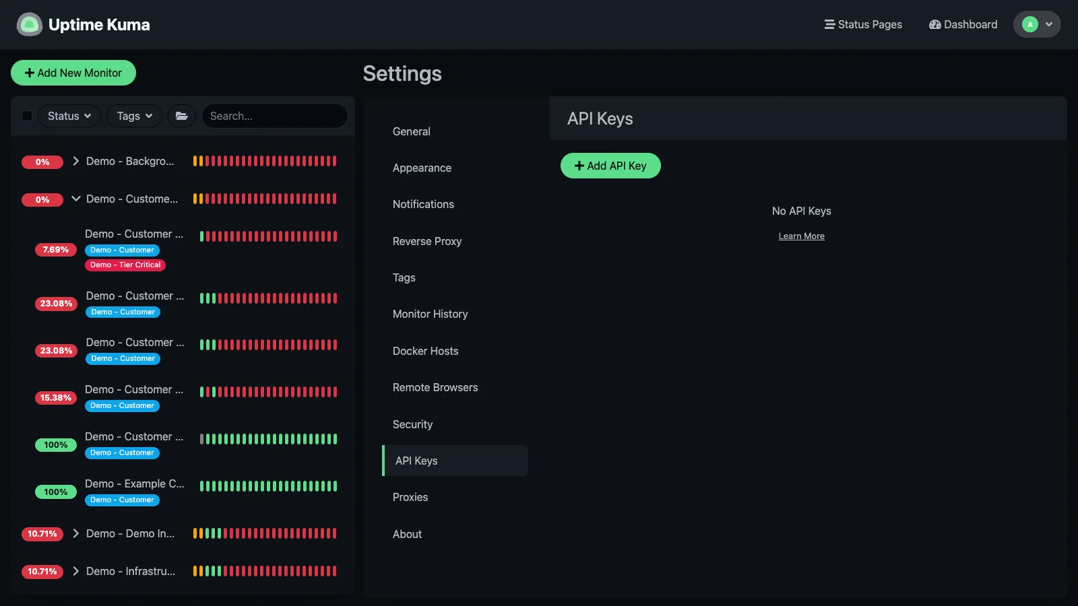The image size is (1078, 606).
Task: Click the Demo - Tier Critical tag
Action: [x=125, y=265]
